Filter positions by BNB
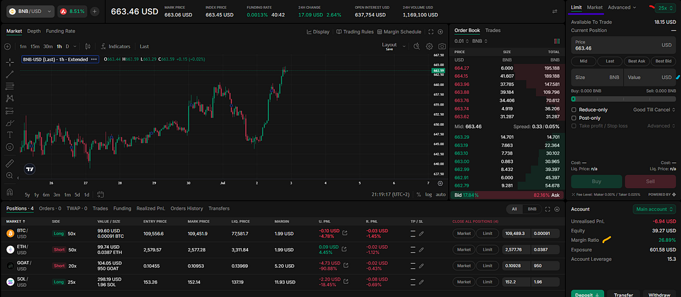 pyautogui.click(x=532, y=209)
